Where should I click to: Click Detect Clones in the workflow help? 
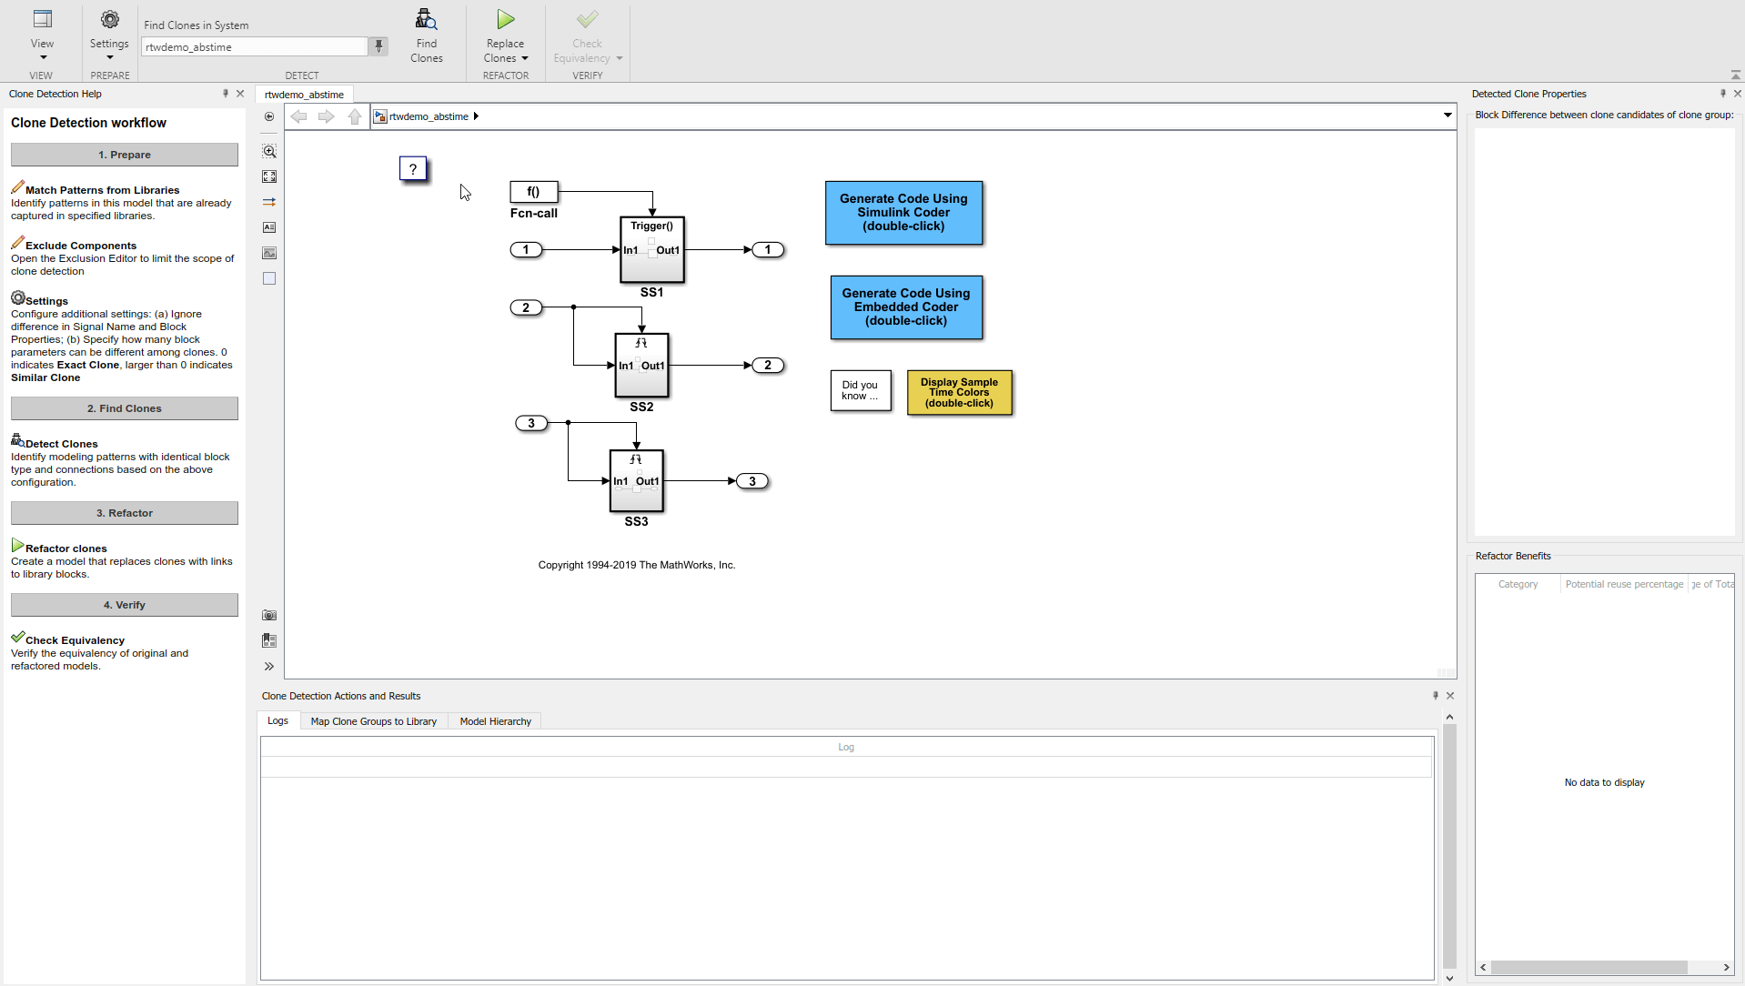point(62,444)
